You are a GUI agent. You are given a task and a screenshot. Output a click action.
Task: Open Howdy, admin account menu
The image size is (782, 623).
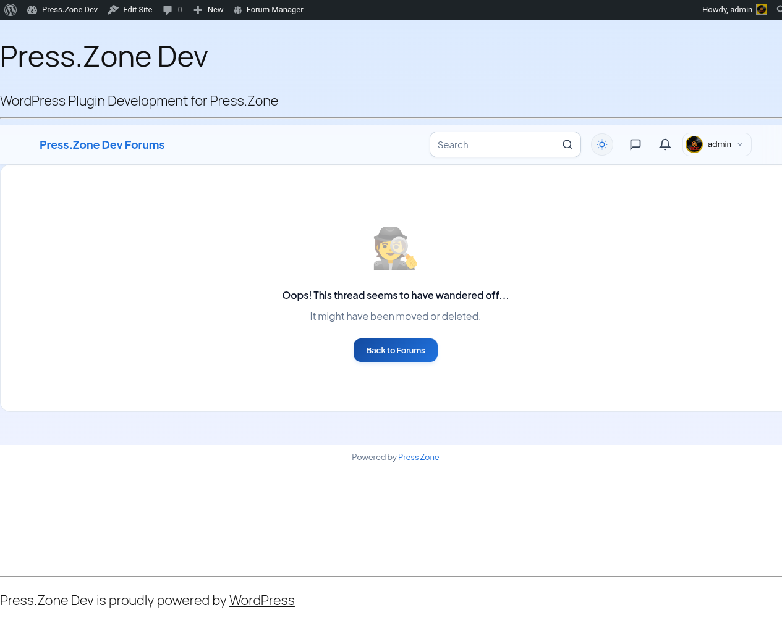coord(734,10)
